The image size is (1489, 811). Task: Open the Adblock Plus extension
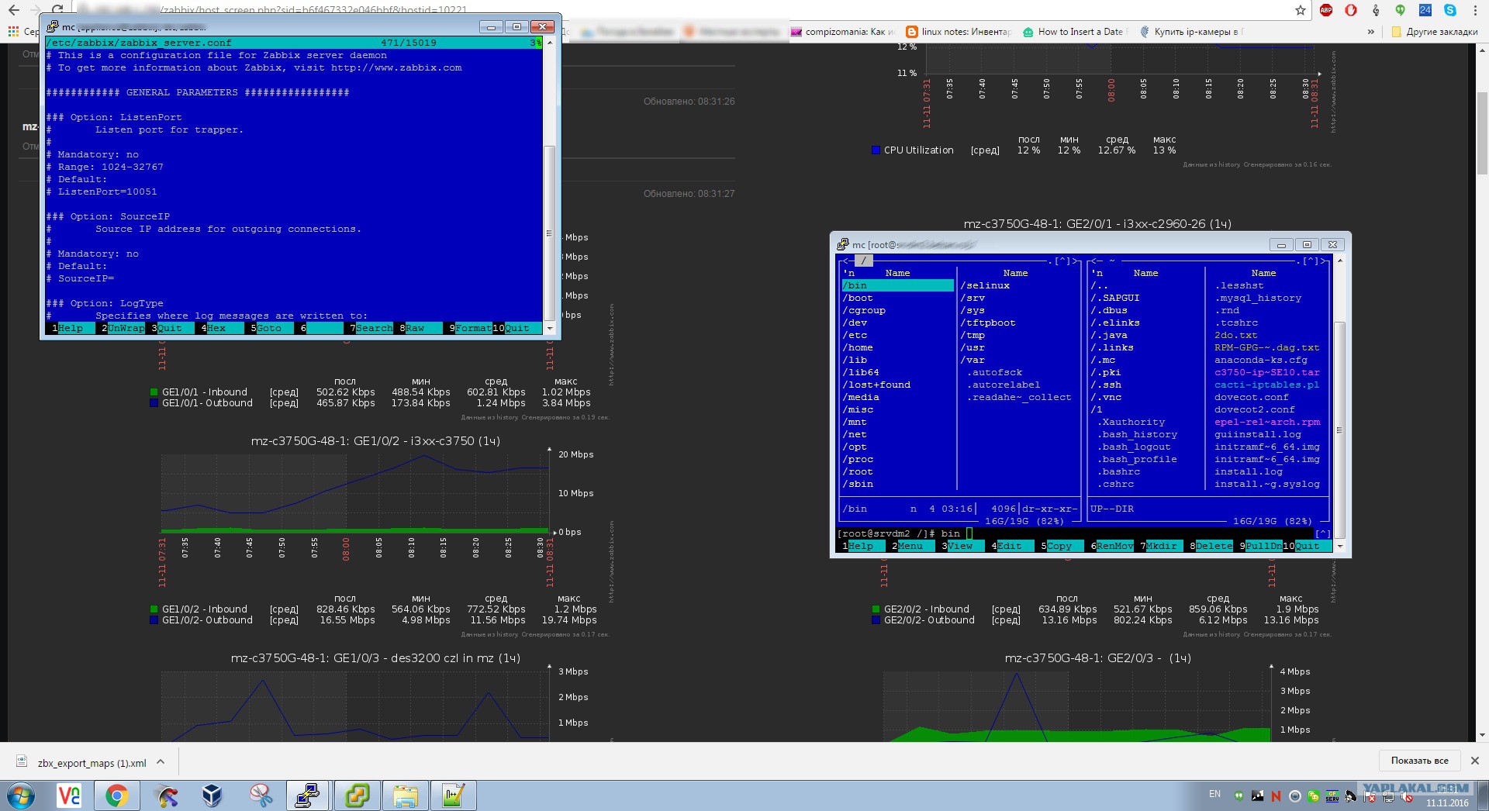[1326, 10]
